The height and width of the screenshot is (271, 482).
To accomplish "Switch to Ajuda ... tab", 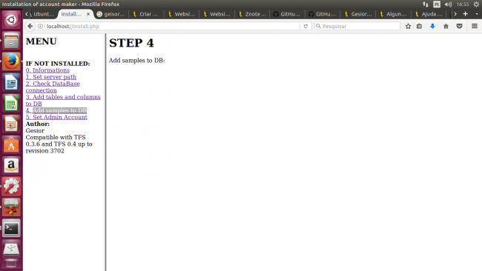I will point(429,14).
